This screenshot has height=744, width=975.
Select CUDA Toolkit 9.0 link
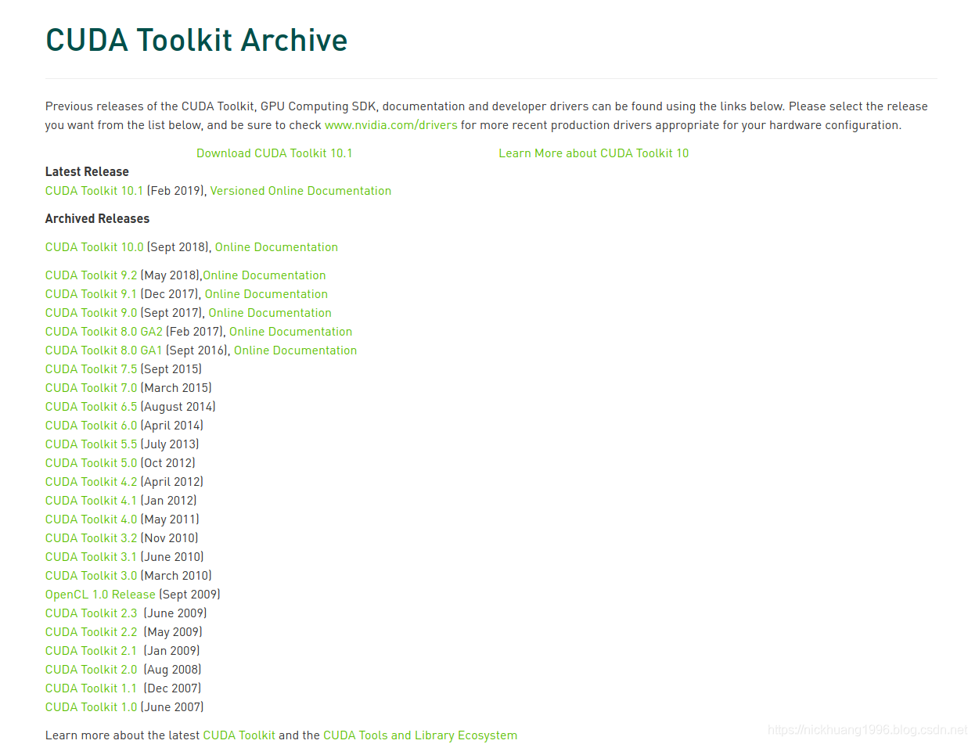click(x=91, y=313)
